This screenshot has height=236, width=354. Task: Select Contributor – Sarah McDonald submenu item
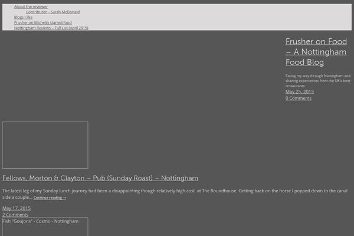coord(53,12)
